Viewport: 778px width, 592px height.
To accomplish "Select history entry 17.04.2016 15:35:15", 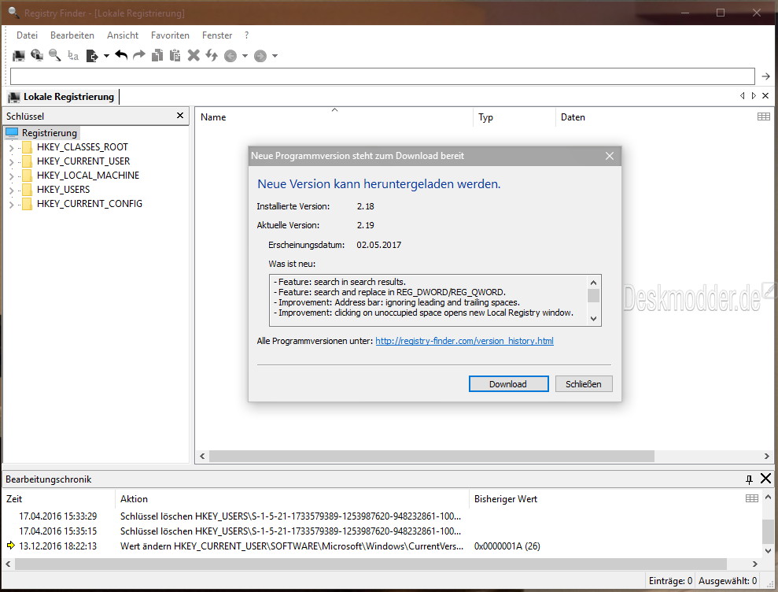I will [x=382, y=531].
